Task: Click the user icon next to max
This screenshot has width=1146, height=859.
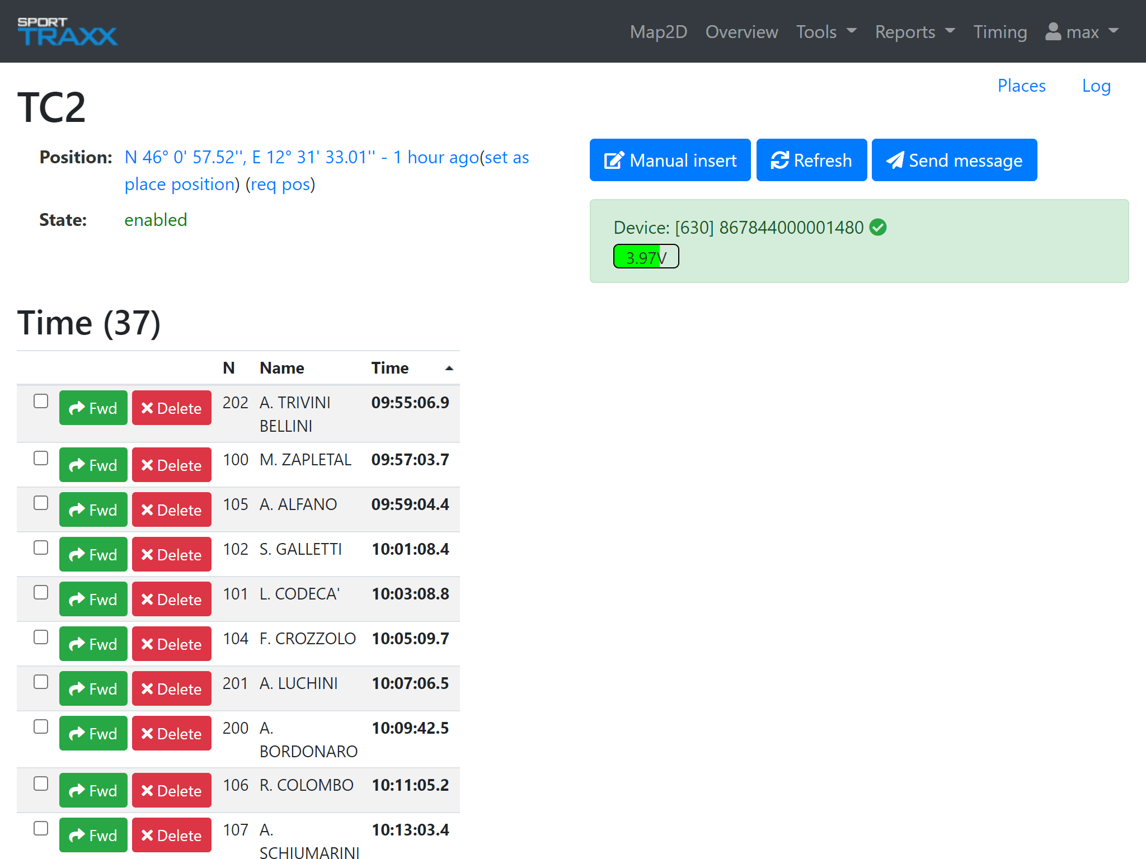Action: (x=1053, y=32)
